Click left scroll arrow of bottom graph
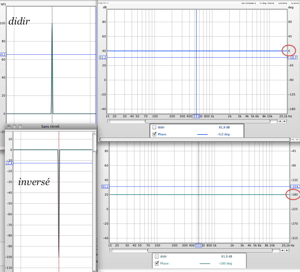This screenshot has width=300, height=272. [283, 250]
